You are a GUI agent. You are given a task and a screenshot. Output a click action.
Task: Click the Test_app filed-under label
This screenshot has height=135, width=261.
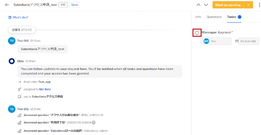[x=44, y=82]
